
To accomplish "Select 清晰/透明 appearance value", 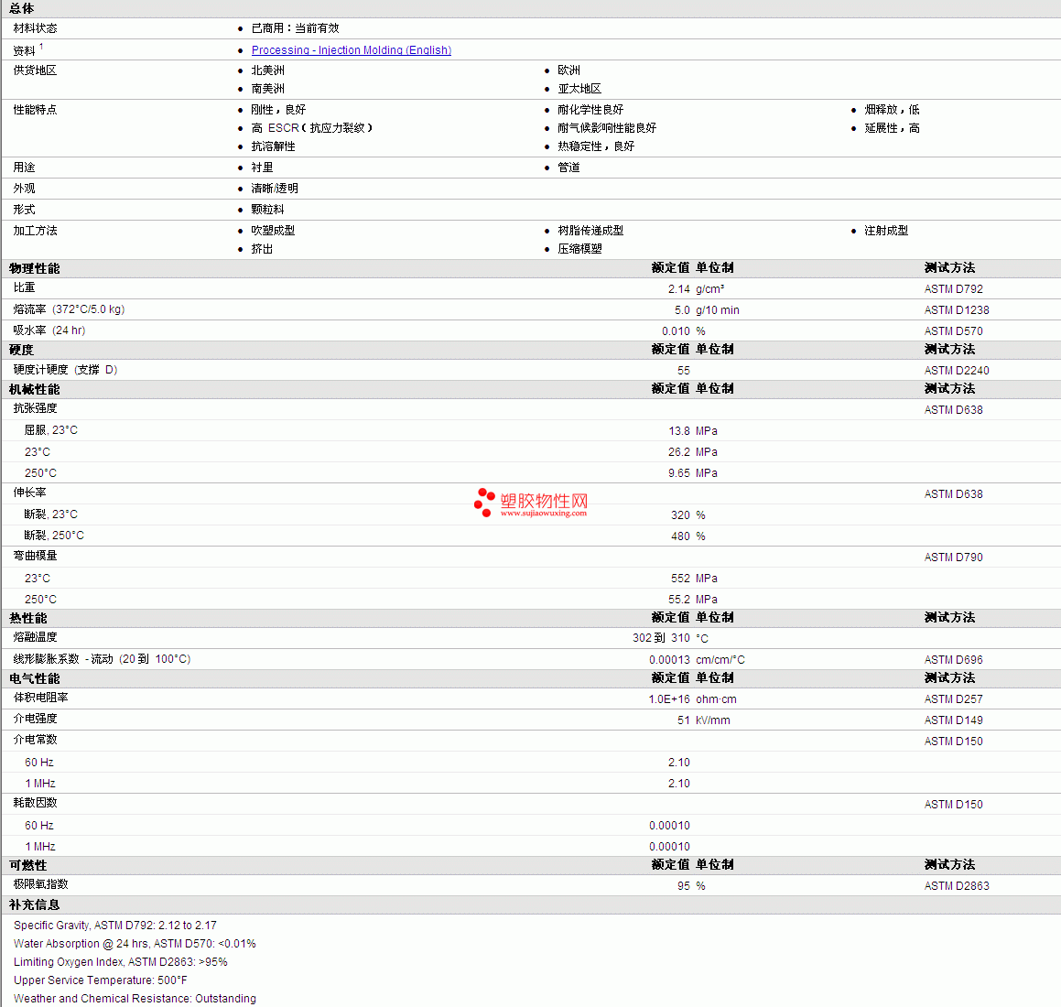I will (275, 189).
